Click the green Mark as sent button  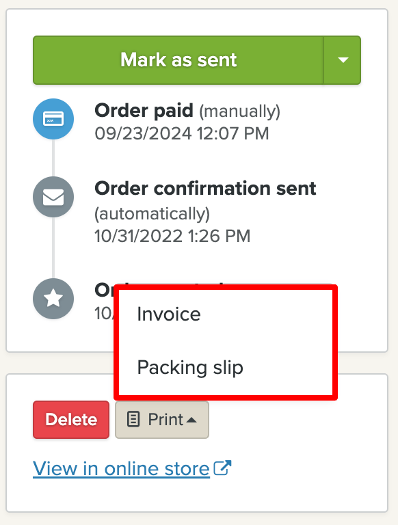point(178,60)
